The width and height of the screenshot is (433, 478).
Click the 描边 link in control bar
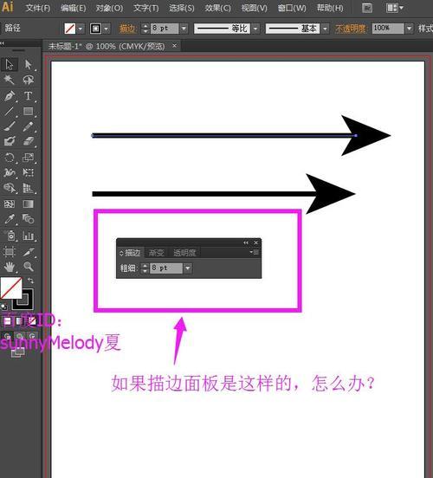click(127, 29)
